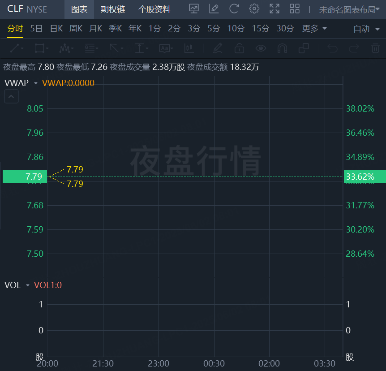The width and height of the screenshot is (386, 371).
Task: Select the 年K timeframe
Action: [x=135, y=29]
